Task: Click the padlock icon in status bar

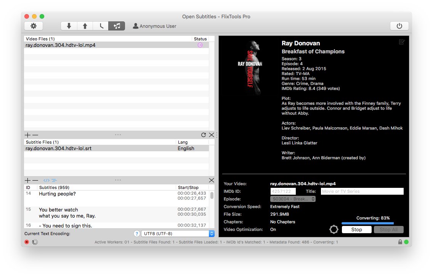Action: 400,242
